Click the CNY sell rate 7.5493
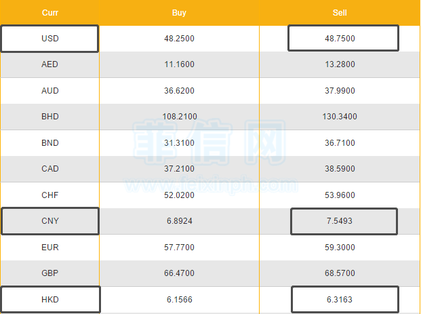Screen dimensions: 421x314 pos(344,221)
